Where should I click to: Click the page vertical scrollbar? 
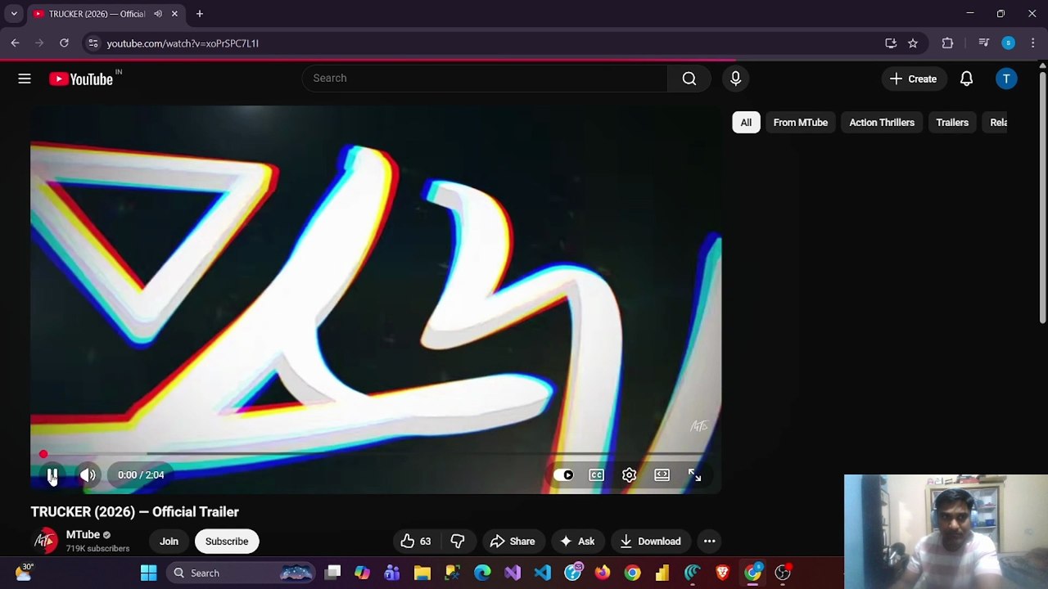1042,196
